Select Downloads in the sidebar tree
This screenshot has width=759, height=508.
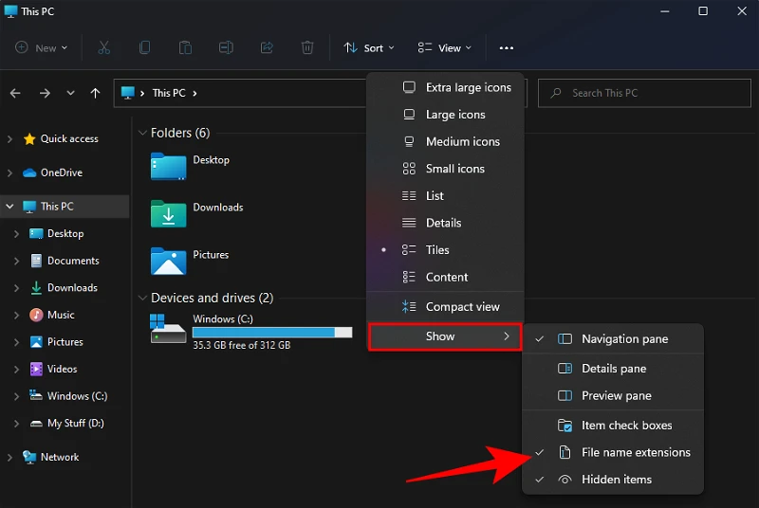[72, 287]
